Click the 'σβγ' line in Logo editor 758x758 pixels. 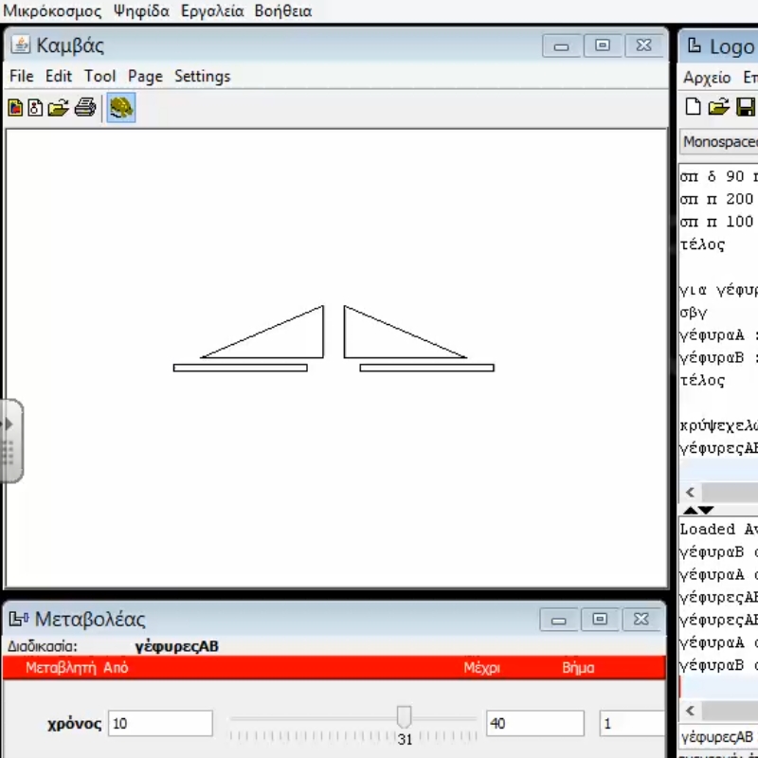point(694,313)
